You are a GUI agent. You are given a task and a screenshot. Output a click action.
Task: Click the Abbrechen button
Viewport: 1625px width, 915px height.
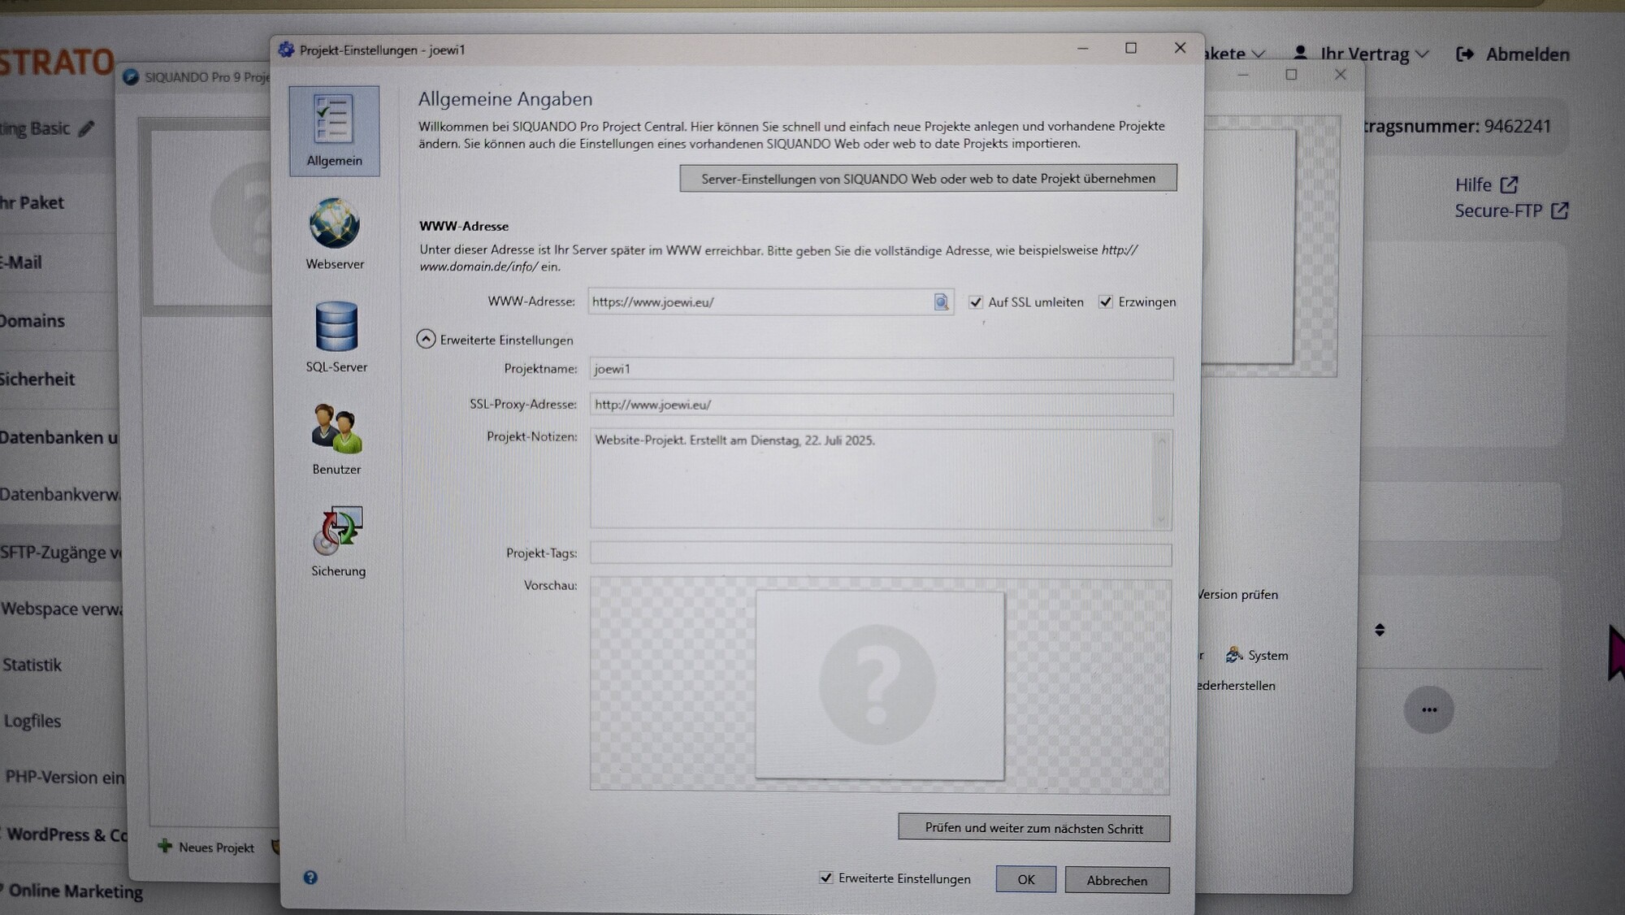(x=1117, y=880)
